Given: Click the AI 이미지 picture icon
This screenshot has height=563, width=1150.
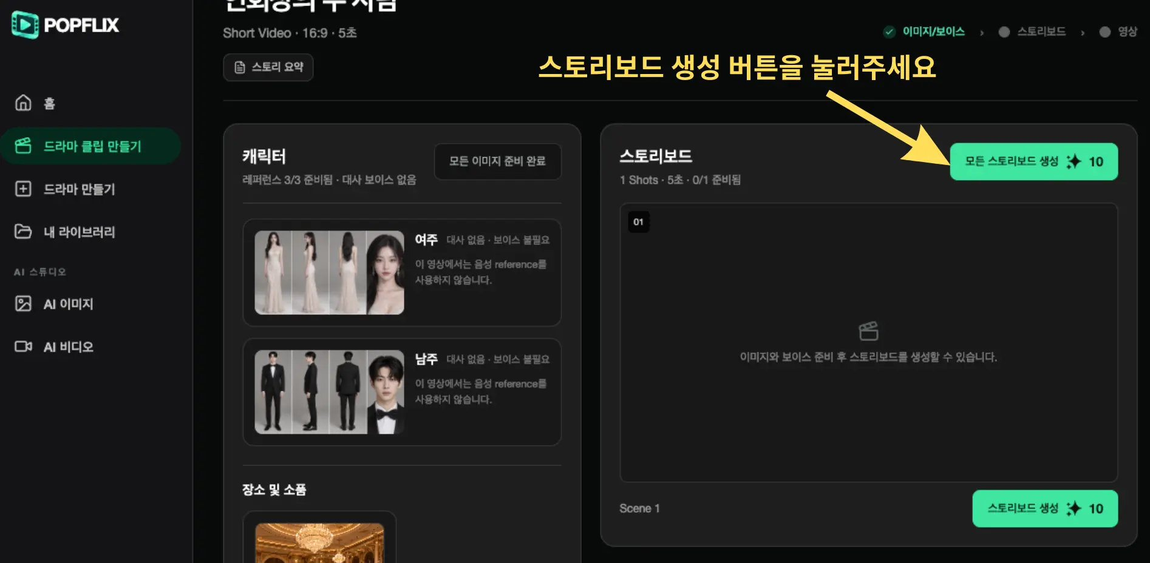Looking at the screenshot, I should 23,303.
